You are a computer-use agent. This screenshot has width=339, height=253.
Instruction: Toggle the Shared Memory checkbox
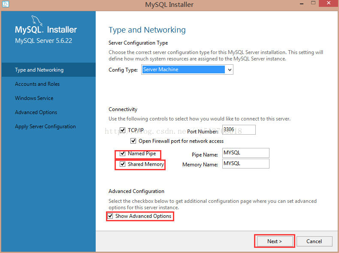tap(123, 164)
